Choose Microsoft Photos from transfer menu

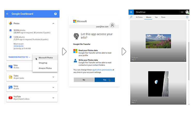click(45, 58)
